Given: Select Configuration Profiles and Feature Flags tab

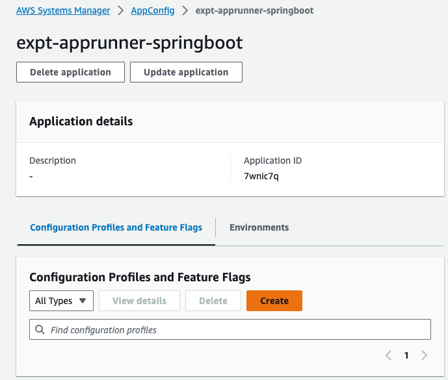Looking at the screenshot, I should [116, 227].
